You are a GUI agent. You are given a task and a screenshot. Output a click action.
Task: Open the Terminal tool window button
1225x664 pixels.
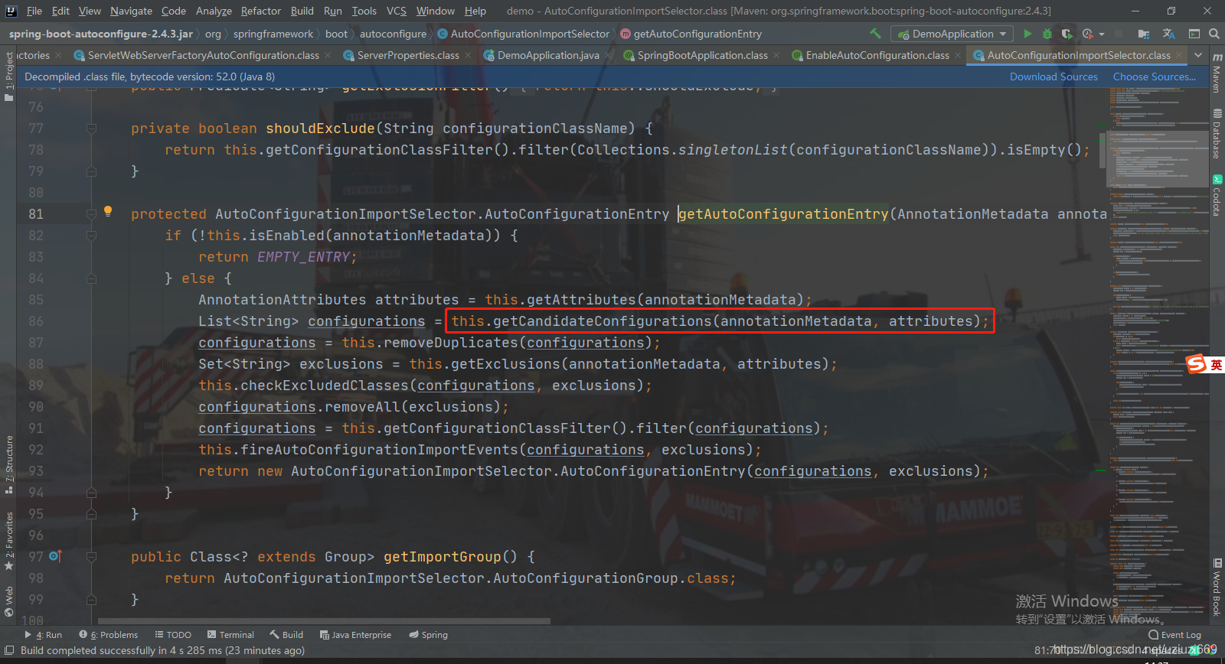pyautogui.click(x=230, y=635)
